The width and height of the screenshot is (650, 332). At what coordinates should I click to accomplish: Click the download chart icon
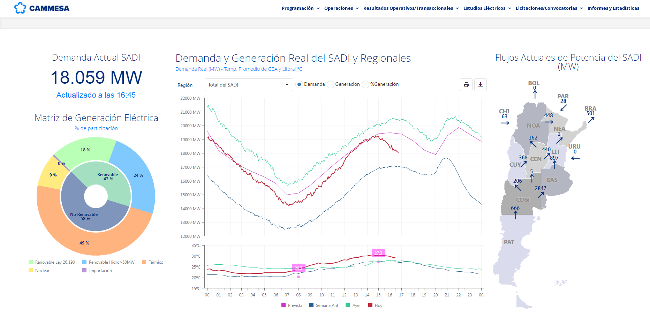(x=481, y=85)
